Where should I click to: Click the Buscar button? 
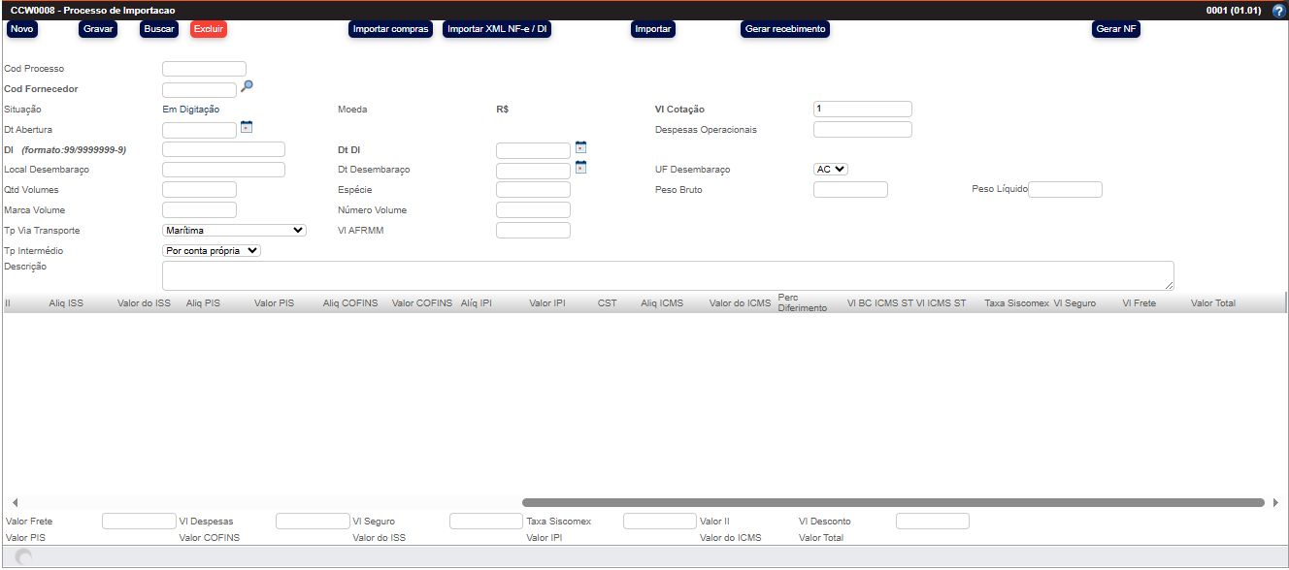pyautogui.click(x=159, y=29)
